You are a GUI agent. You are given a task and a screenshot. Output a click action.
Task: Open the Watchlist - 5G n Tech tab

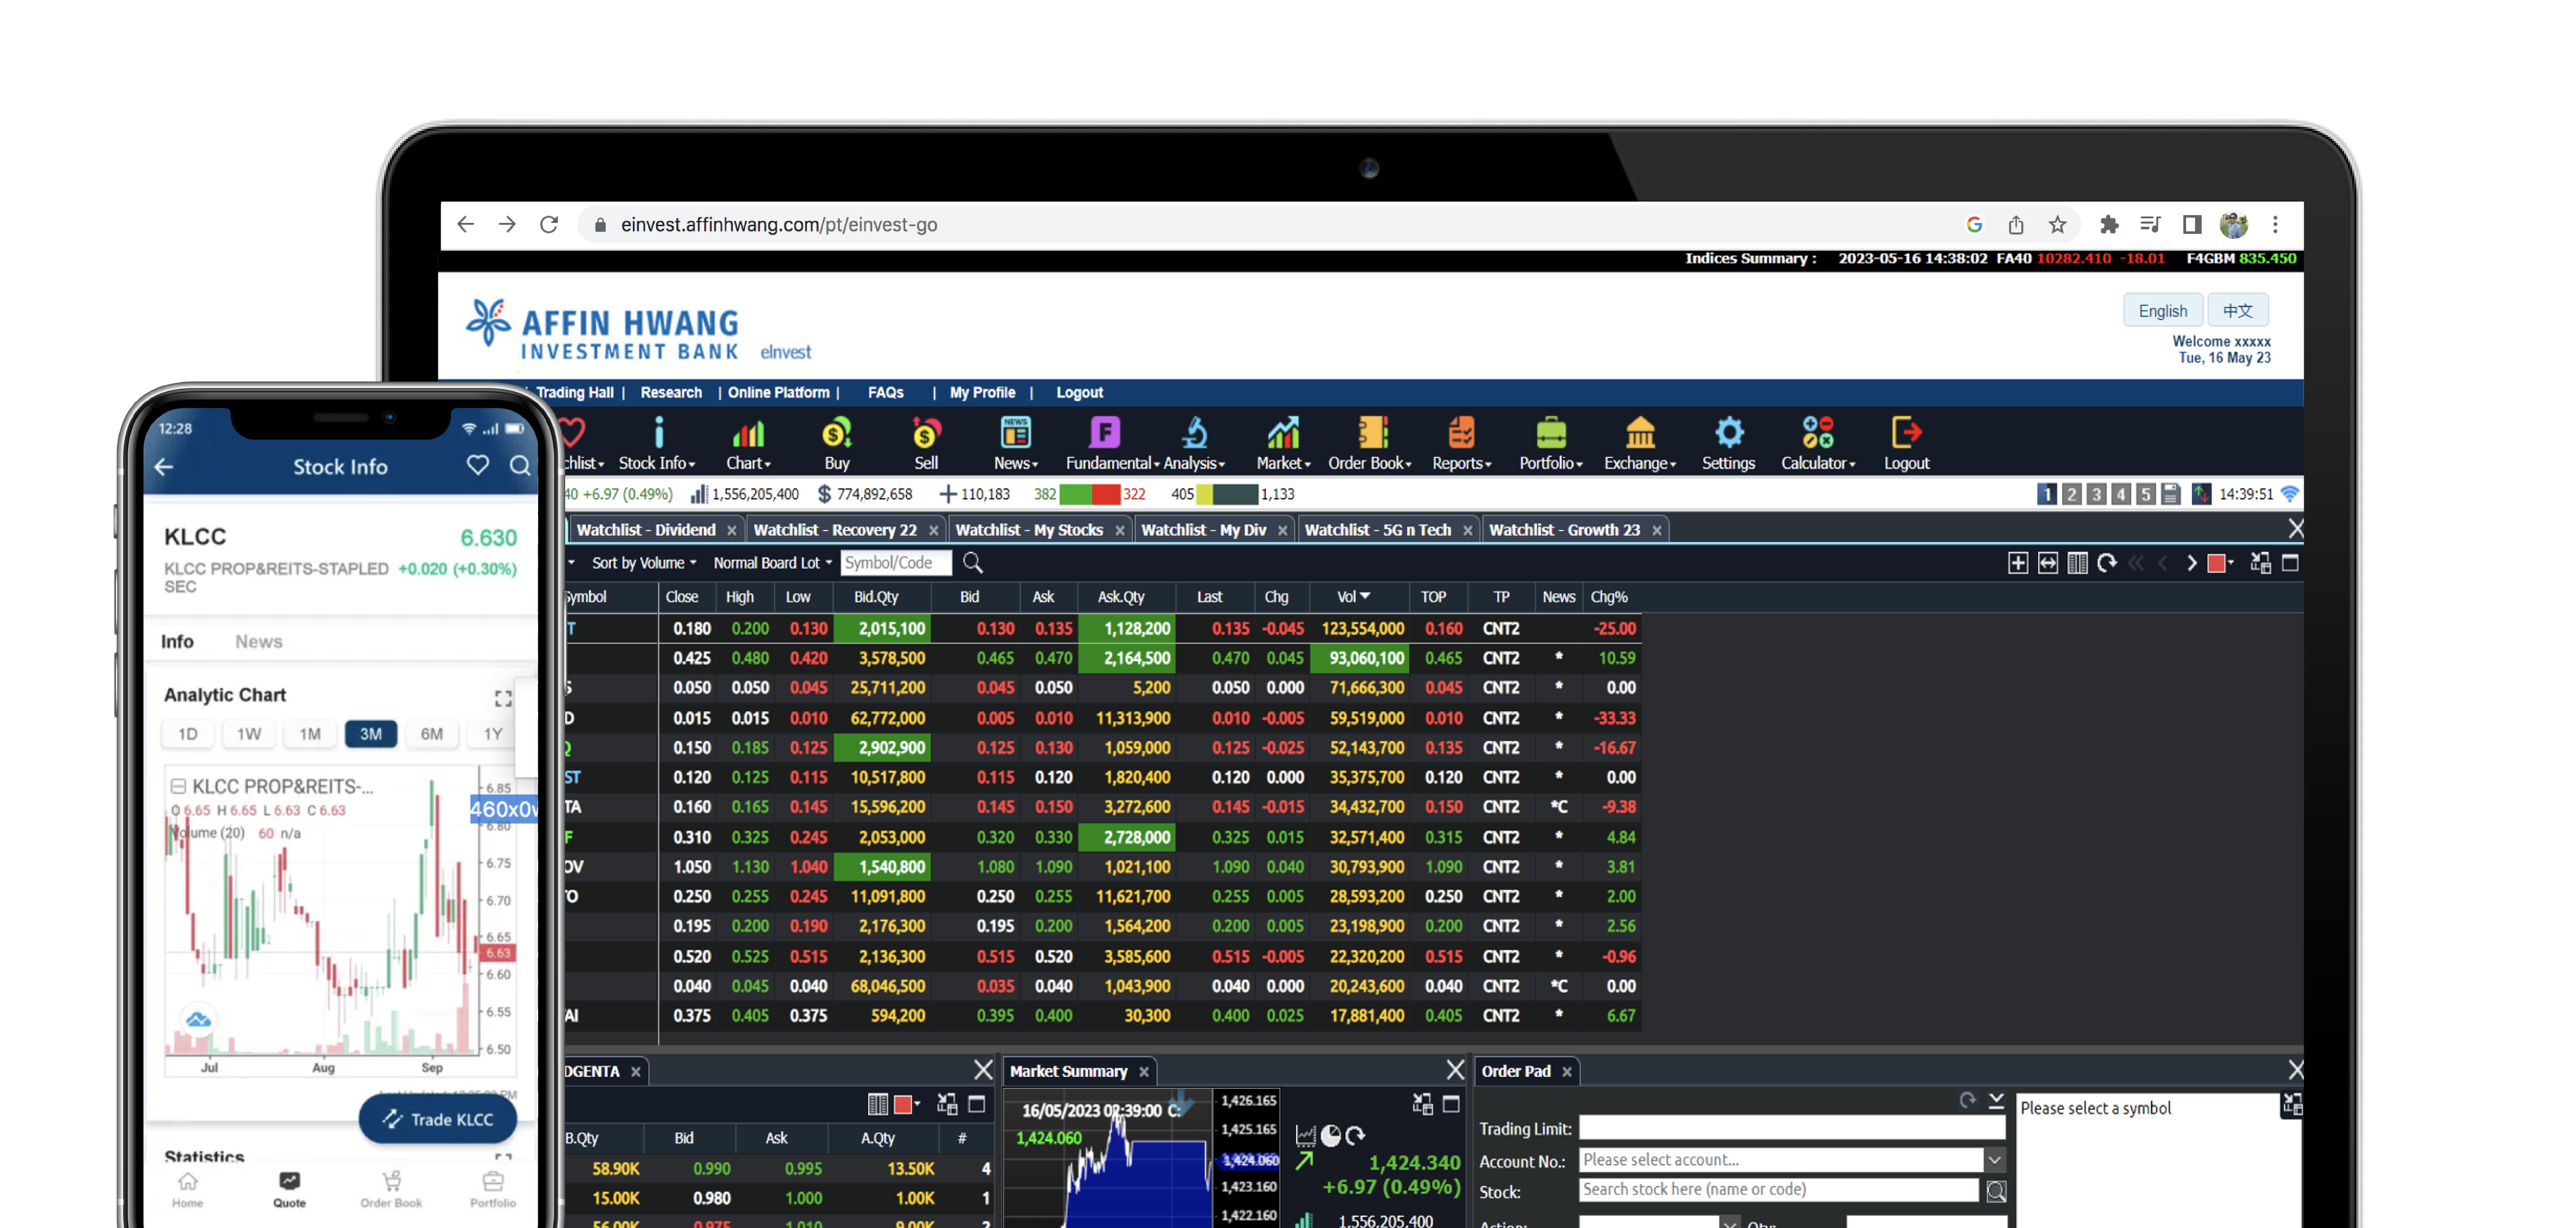tap(1378, 530)
